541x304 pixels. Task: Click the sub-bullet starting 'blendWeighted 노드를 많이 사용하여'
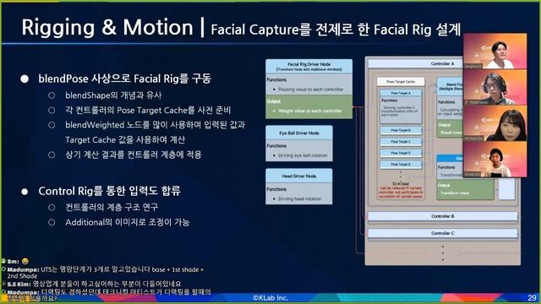click(156, 125)
